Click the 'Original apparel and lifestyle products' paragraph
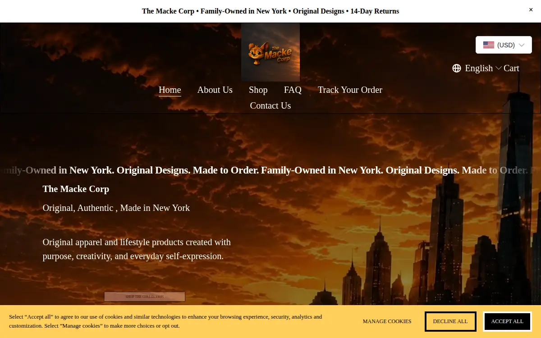 coord(137,249)
